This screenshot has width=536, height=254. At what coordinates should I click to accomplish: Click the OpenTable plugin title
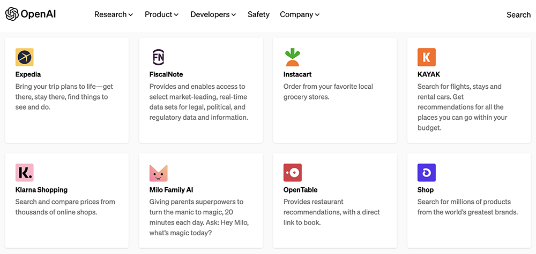pyautogui.click(x=301, y=190)
